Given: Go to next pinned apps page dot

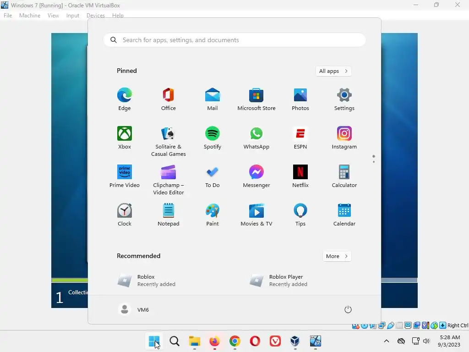Looking at the screenshot, I should pyautogui.click(x=374, y=162).
